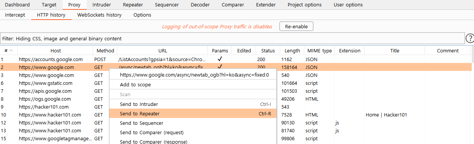This screenshot has height=144, width=474.
Task: Sort by the Method column header
Action: click(105, 51)
